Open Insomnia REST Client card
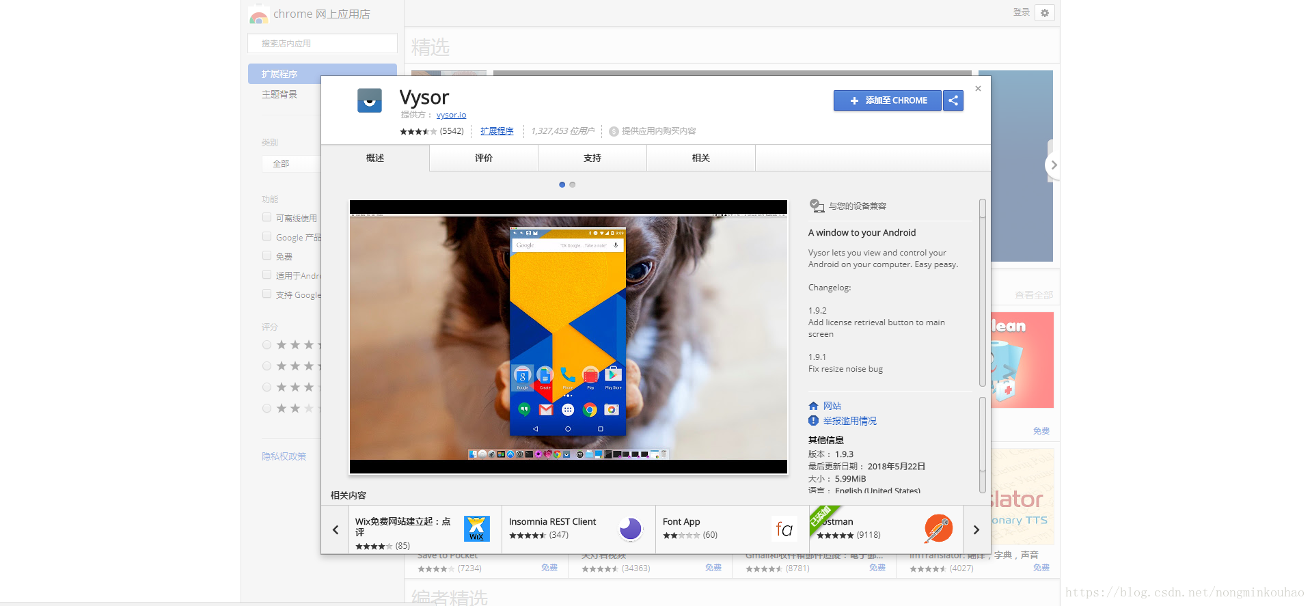Viewport: 1312px width, 606px height. pyautogui.click(x=579, y=529)
